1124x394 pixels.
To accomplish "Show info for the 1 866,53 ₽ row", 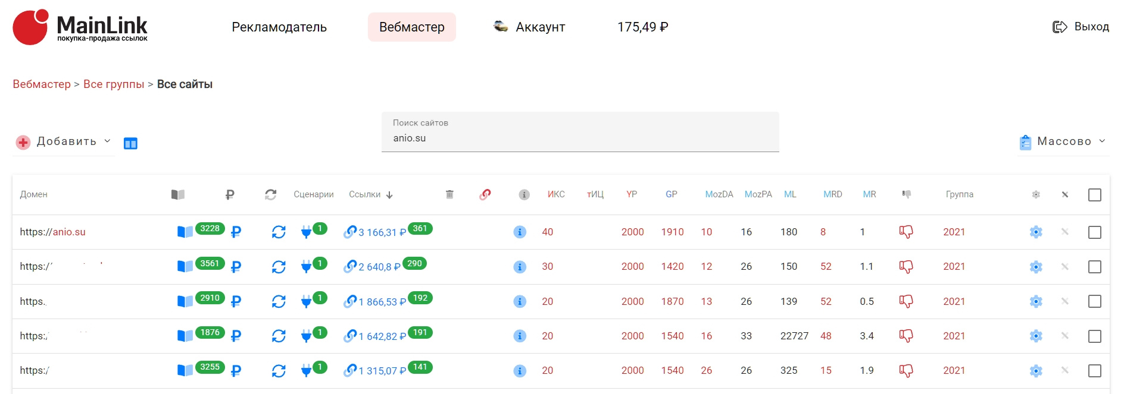I will 520,301.
